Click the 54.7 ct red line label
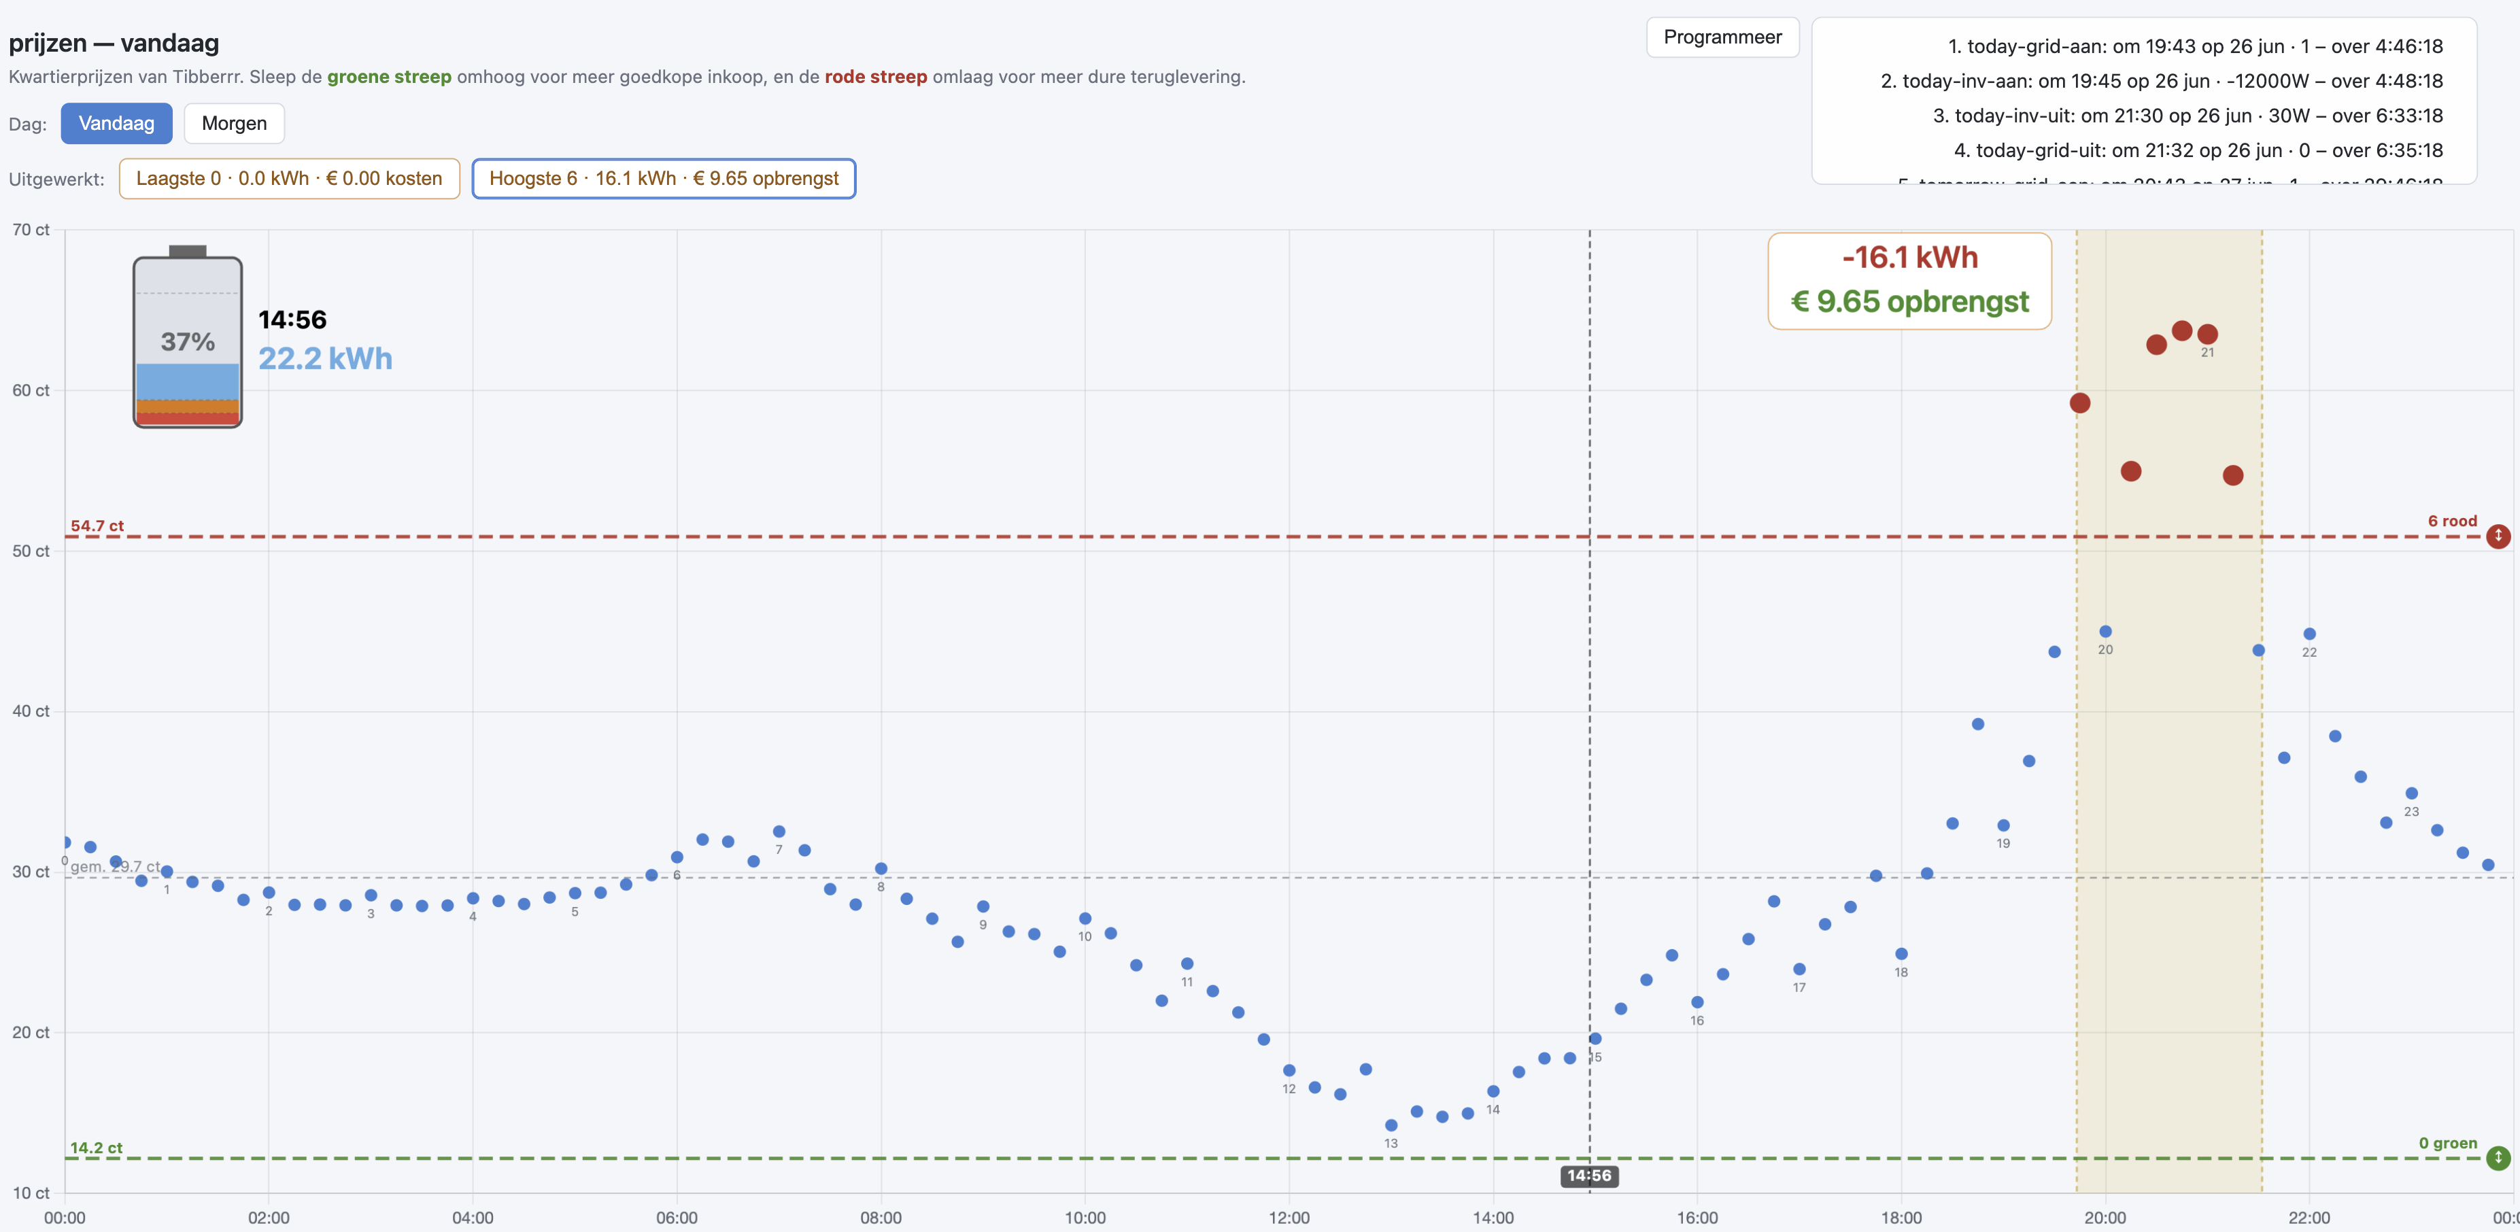The height and width of the screenshot is (1232, 2520). 97,525
